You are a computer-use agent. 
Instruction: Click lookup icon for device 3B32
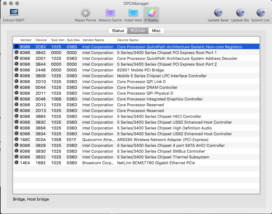coord(16,157)
